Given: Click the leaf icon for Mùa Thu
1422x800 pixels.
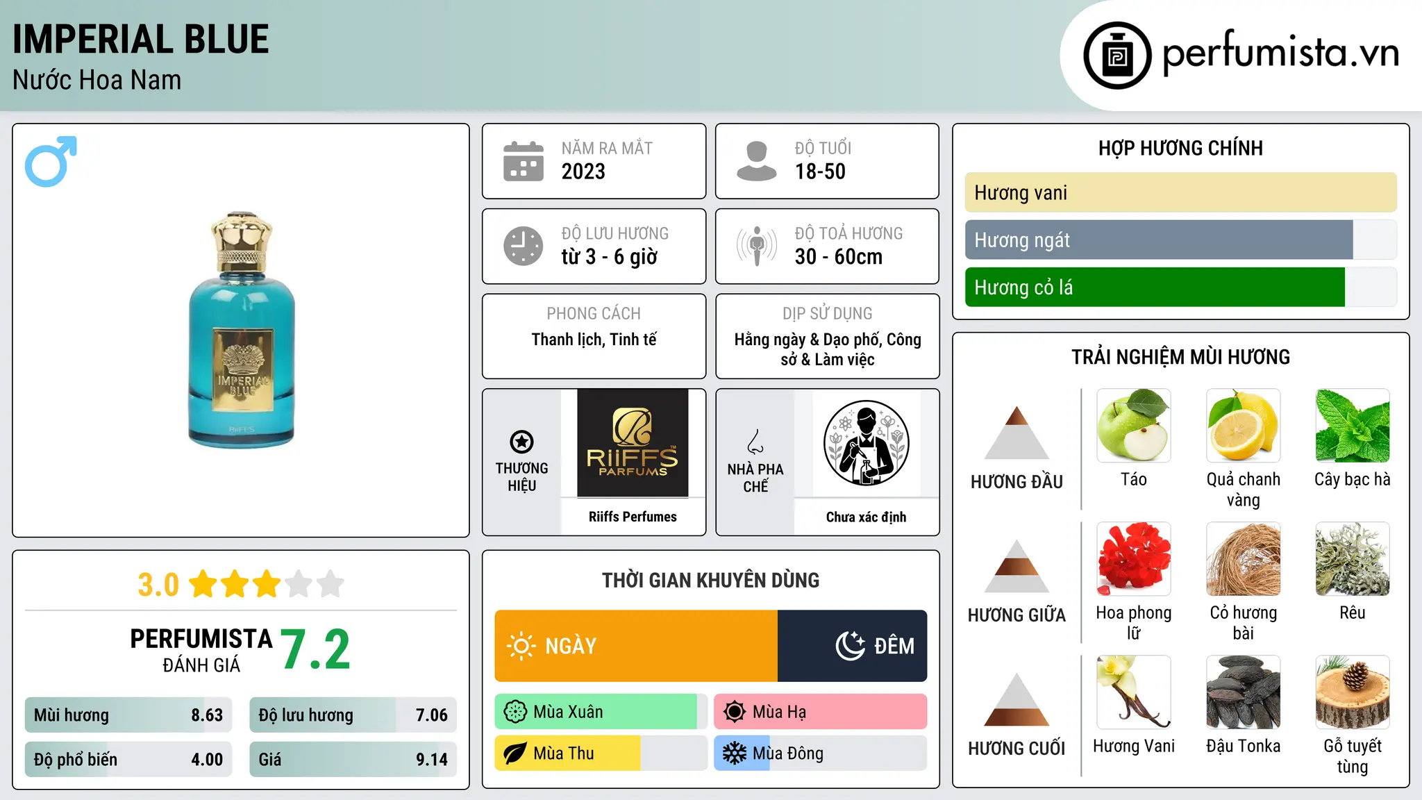Looking at the screenshot, I should (x=515, y=753).
